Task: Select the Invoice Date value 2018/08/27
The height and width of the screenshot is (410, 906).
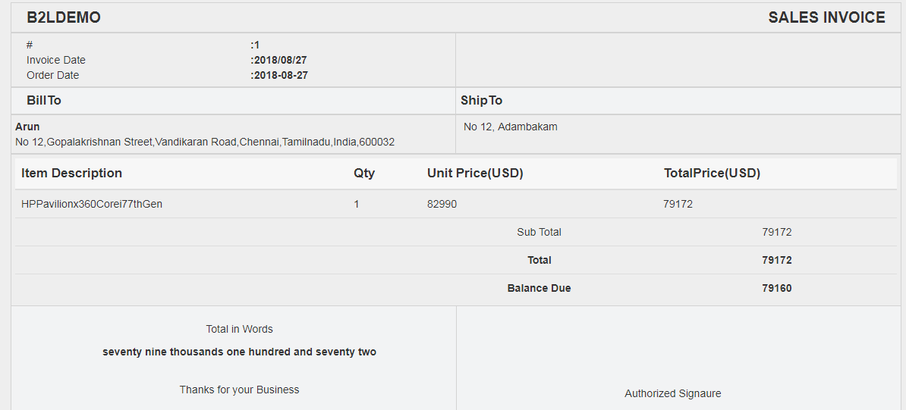Action: (x=279, y=60)
